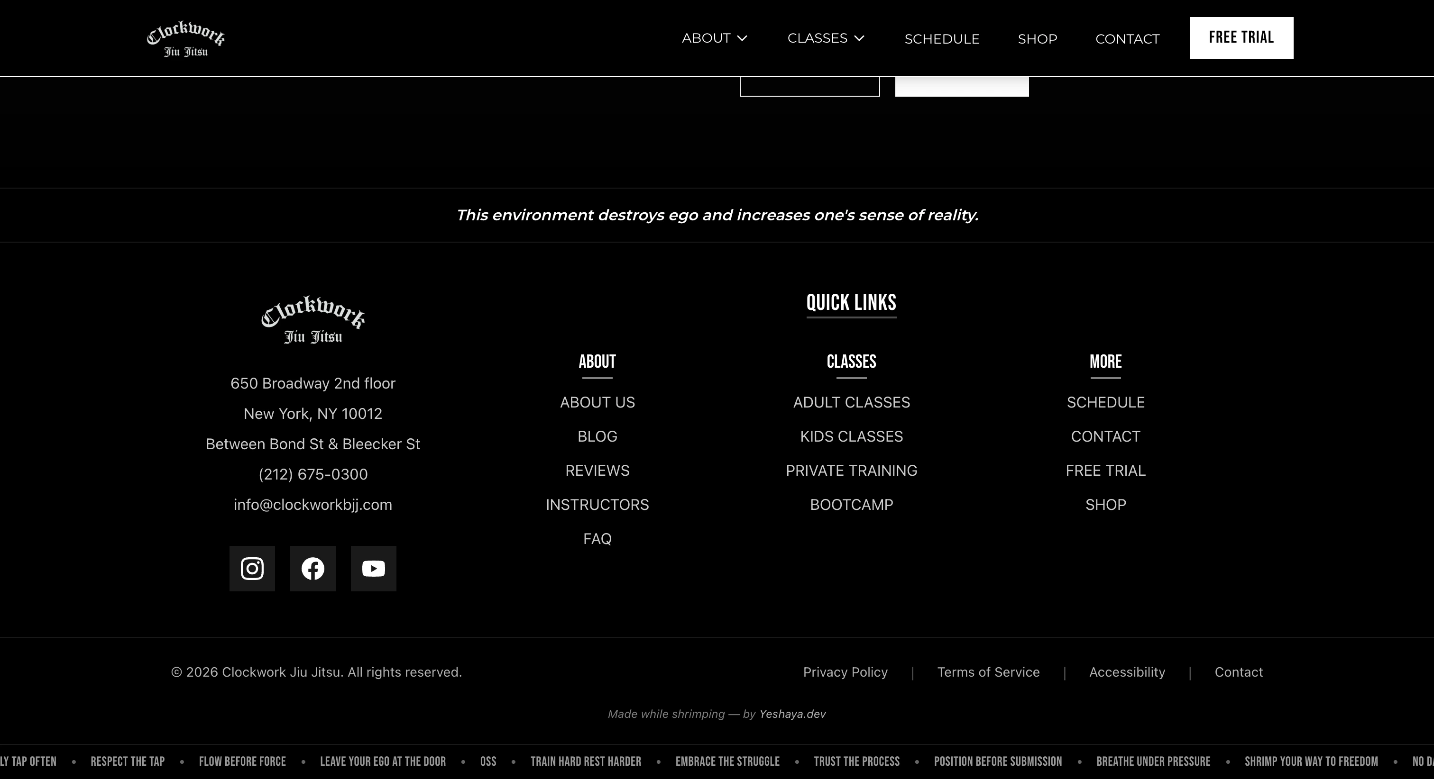Open the Privacy Policy page

pos(845,672)
